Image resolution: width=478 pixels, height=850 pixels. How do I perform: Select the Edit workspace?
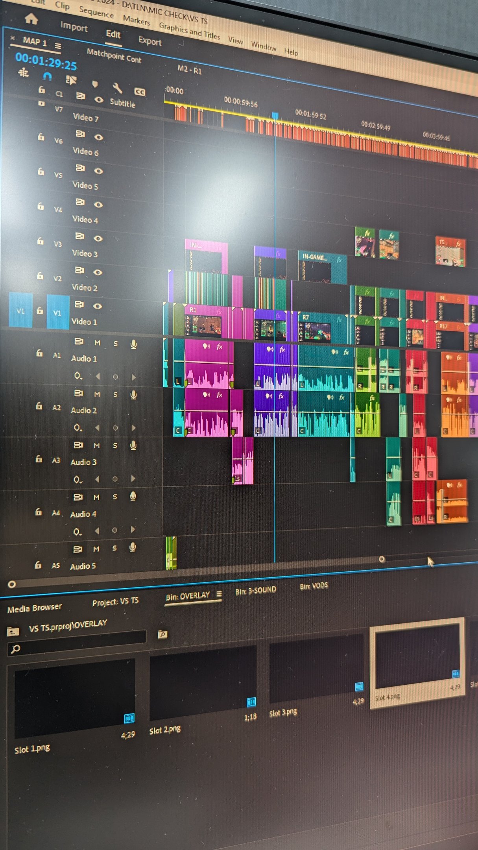pos(113,34)
